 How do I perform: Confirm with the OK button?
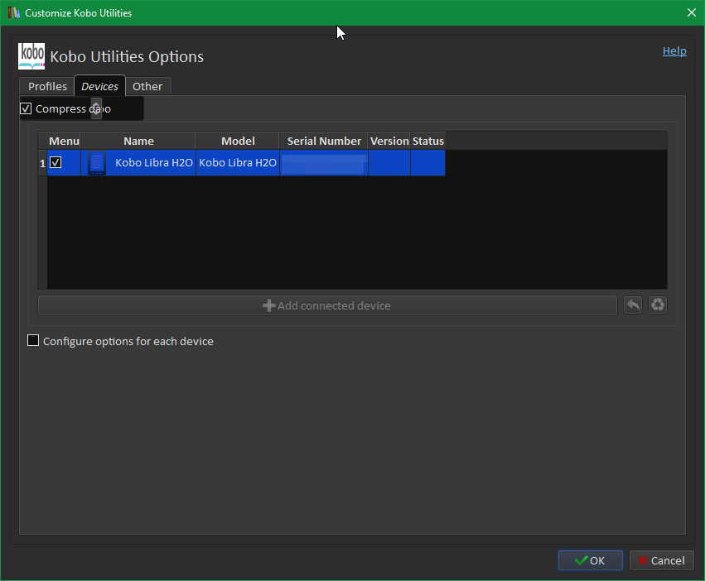tap(591, 560)
